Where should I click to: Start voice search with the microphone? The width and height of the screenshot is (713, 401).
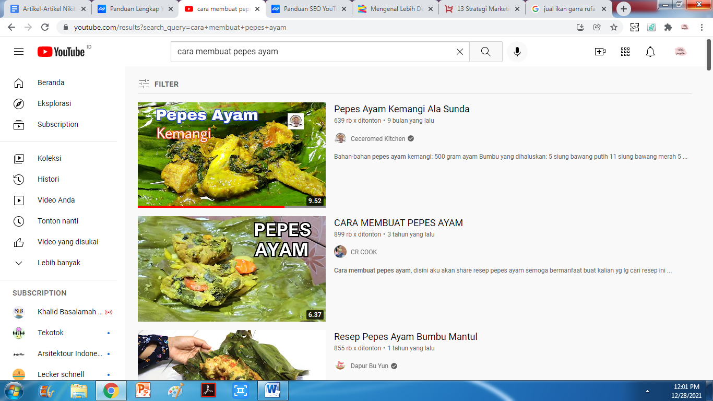tap(517, 52)
